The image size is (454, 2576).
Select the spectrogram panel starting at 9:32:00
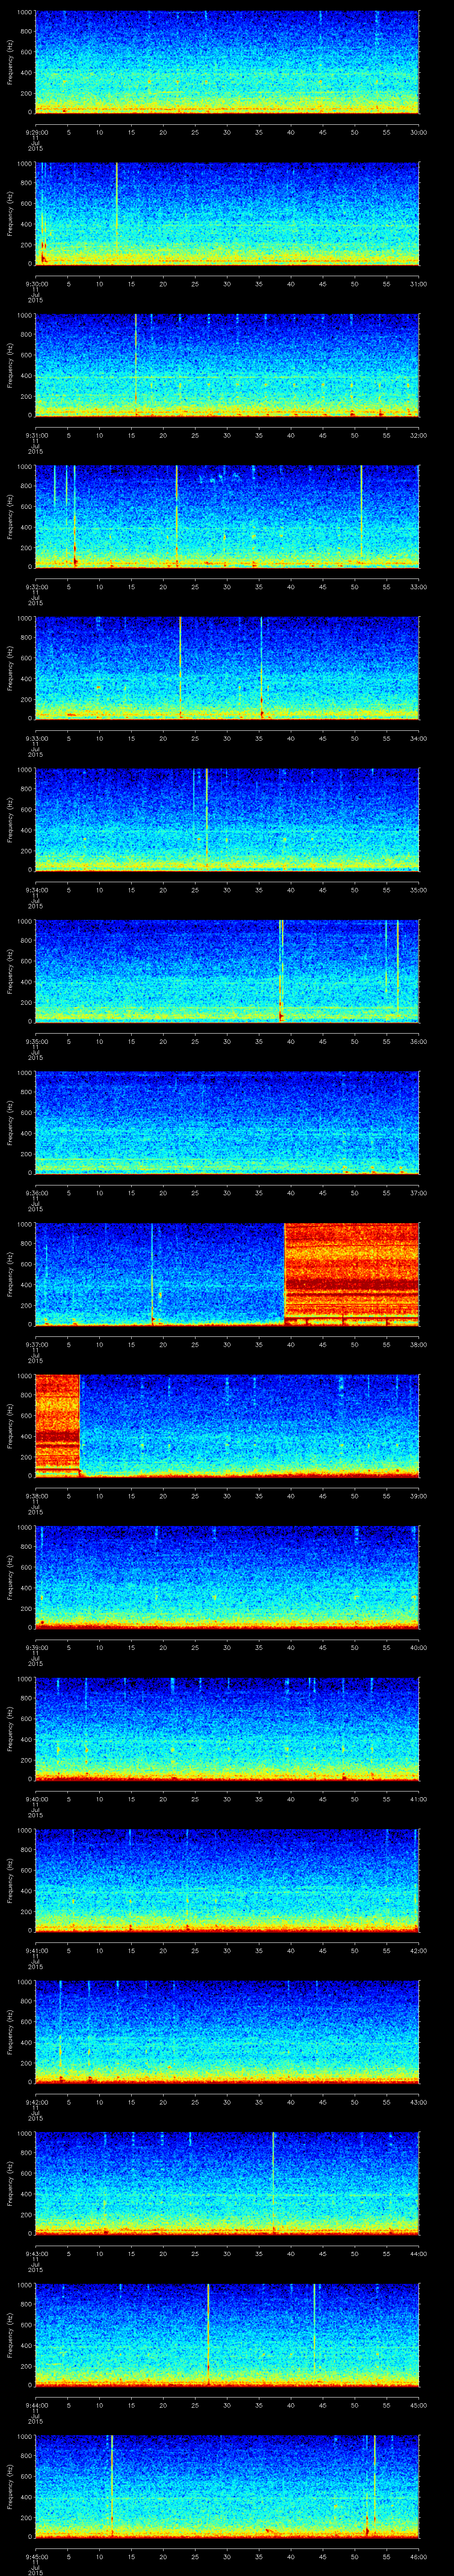227,516
